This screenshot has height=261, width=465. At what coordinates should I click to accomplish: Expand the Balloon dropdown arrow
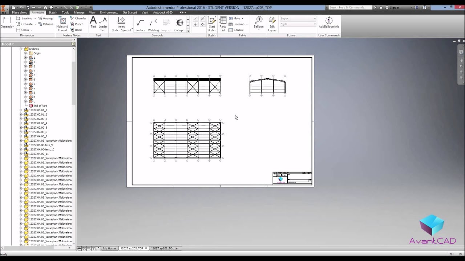(259, 29)
